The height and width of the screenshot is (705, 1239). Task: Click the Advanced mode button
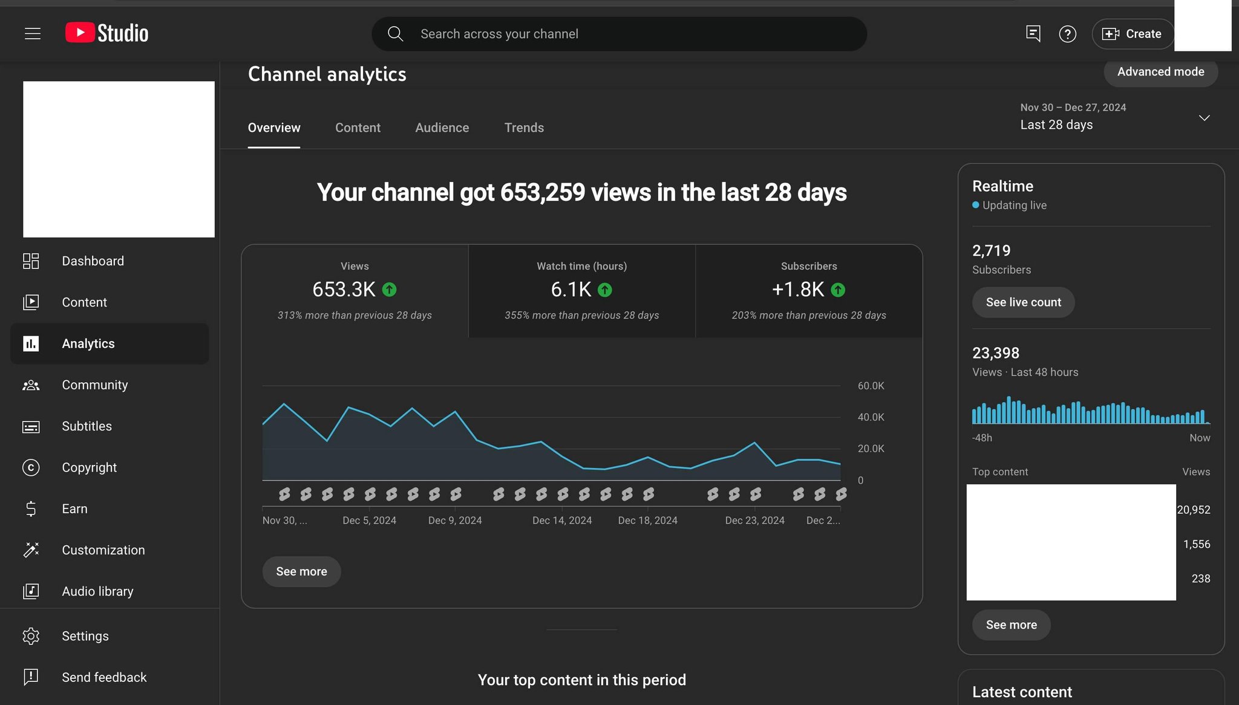pos(1160,71)
